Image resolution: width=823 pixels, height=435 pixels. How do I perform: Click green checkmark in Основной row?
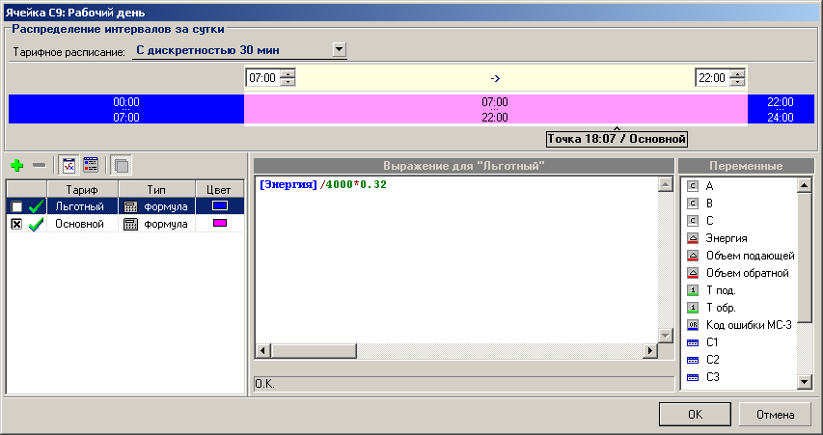36,224
